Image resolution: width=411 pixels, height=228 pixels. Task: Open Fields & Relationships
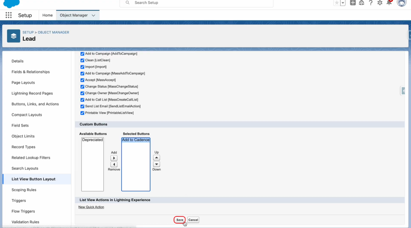pyautogui.click(x=31, y=72)
